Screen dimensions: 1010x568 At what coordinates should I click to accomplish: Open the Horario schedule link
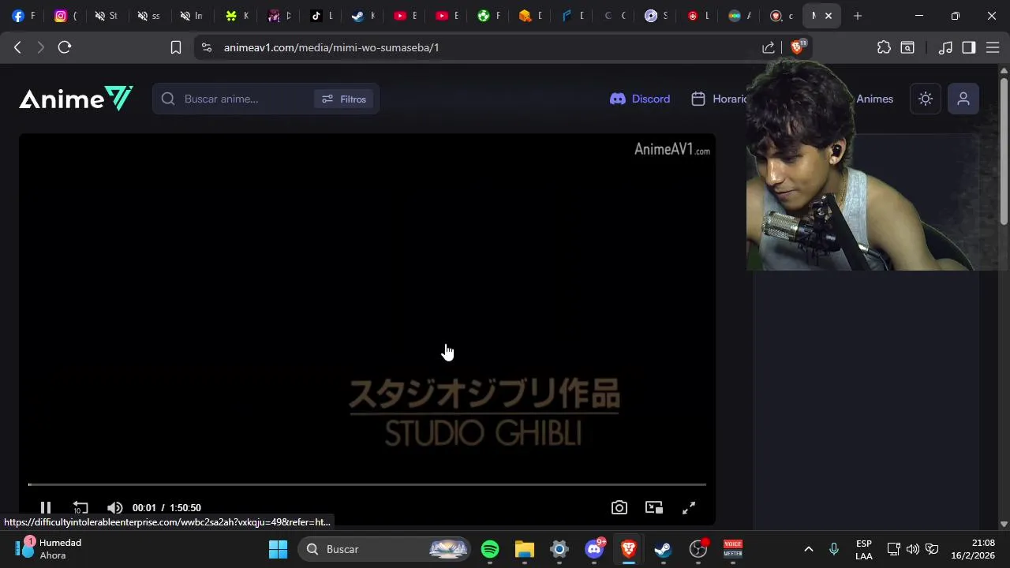[x=720, y=99]
